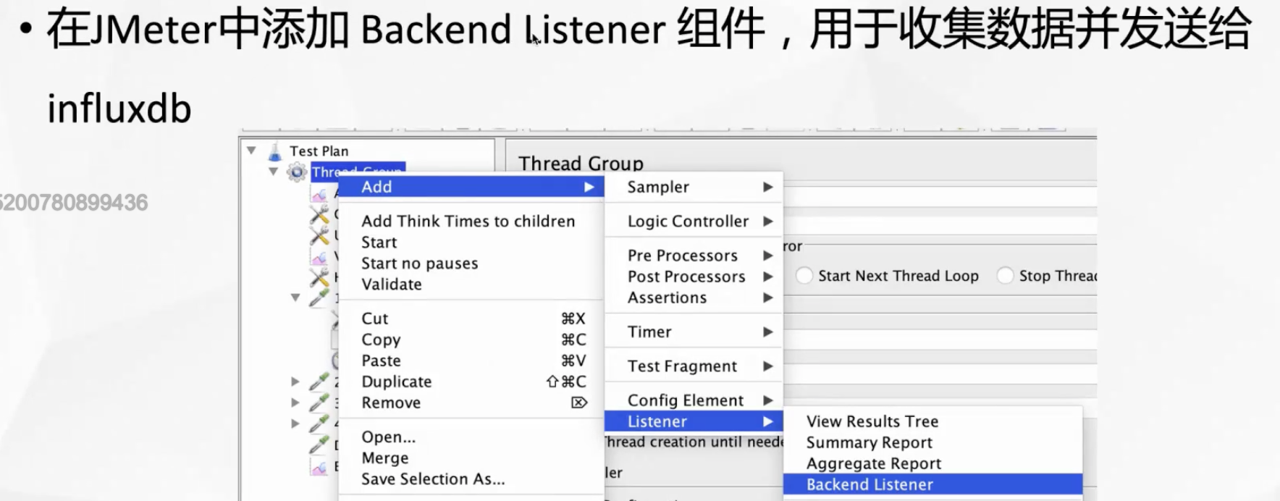The image size is (1280, 501).
Task: Open the Add submenu
Action: tap(471, 187)
